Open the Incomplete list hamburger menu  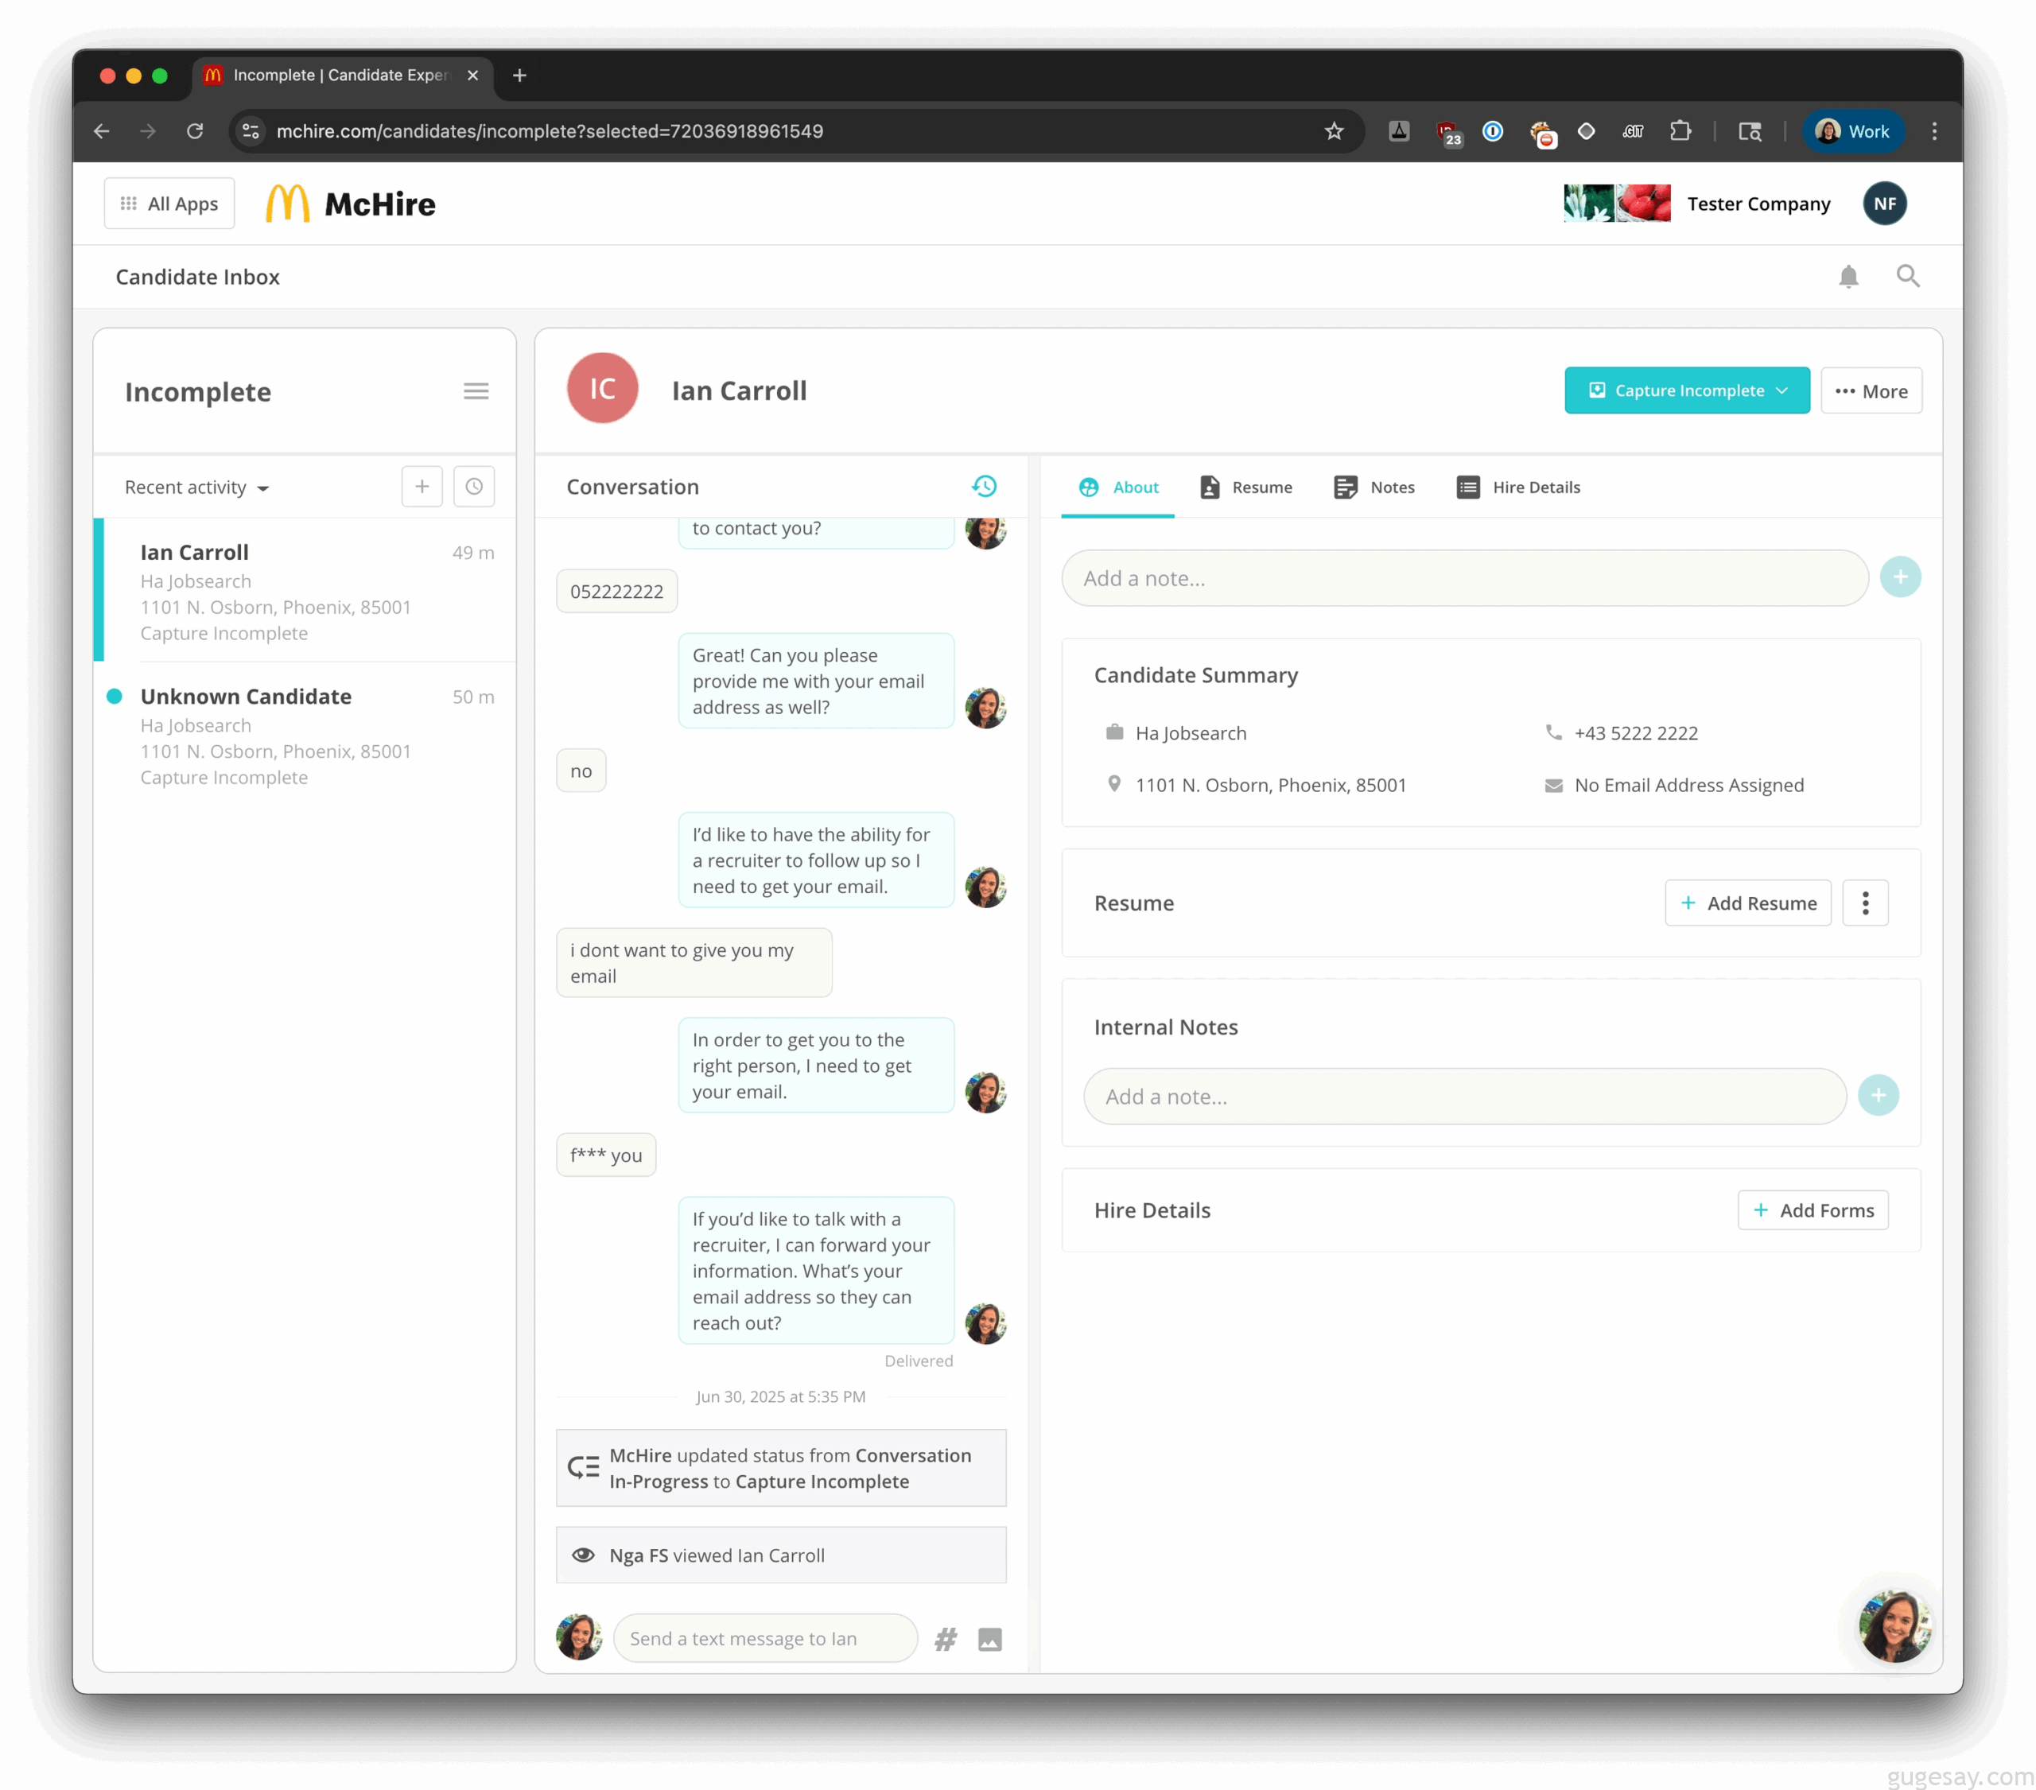coord(476,391)
